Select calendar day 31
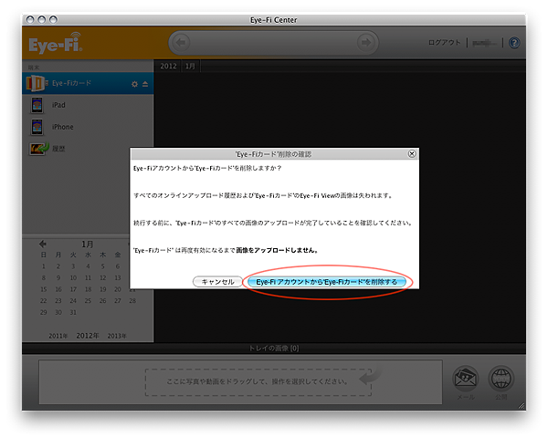548x448 pixels. coord(73,312)
